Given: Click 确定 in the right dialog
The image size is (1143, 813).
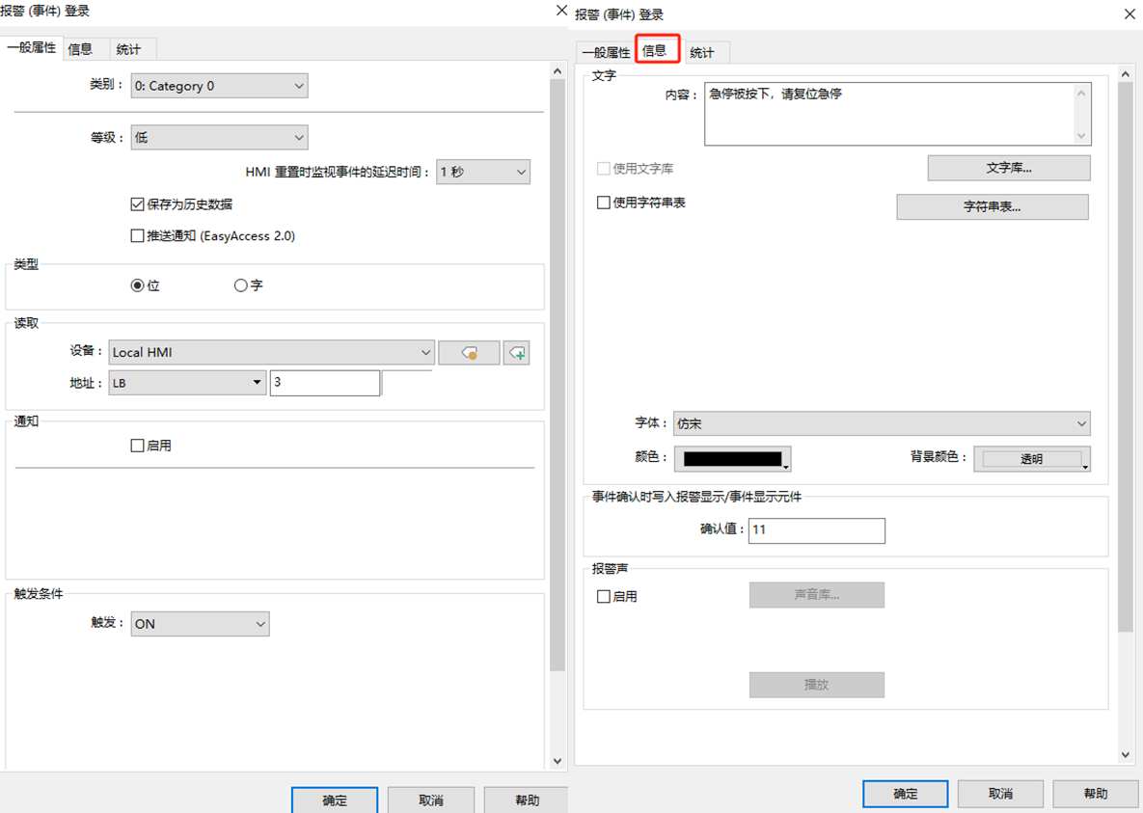Looking at the screenshot, I should pos(906,794).
